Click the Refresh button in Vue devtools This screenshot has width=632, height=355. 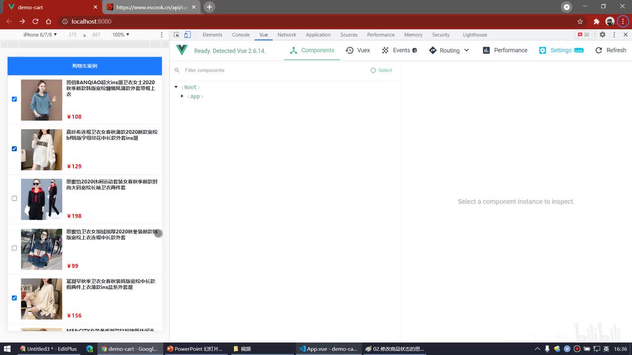[611, 50]
